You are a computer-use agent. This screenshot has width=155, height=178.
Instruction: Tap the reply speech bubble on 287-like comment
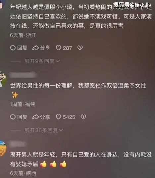[13, 48]
